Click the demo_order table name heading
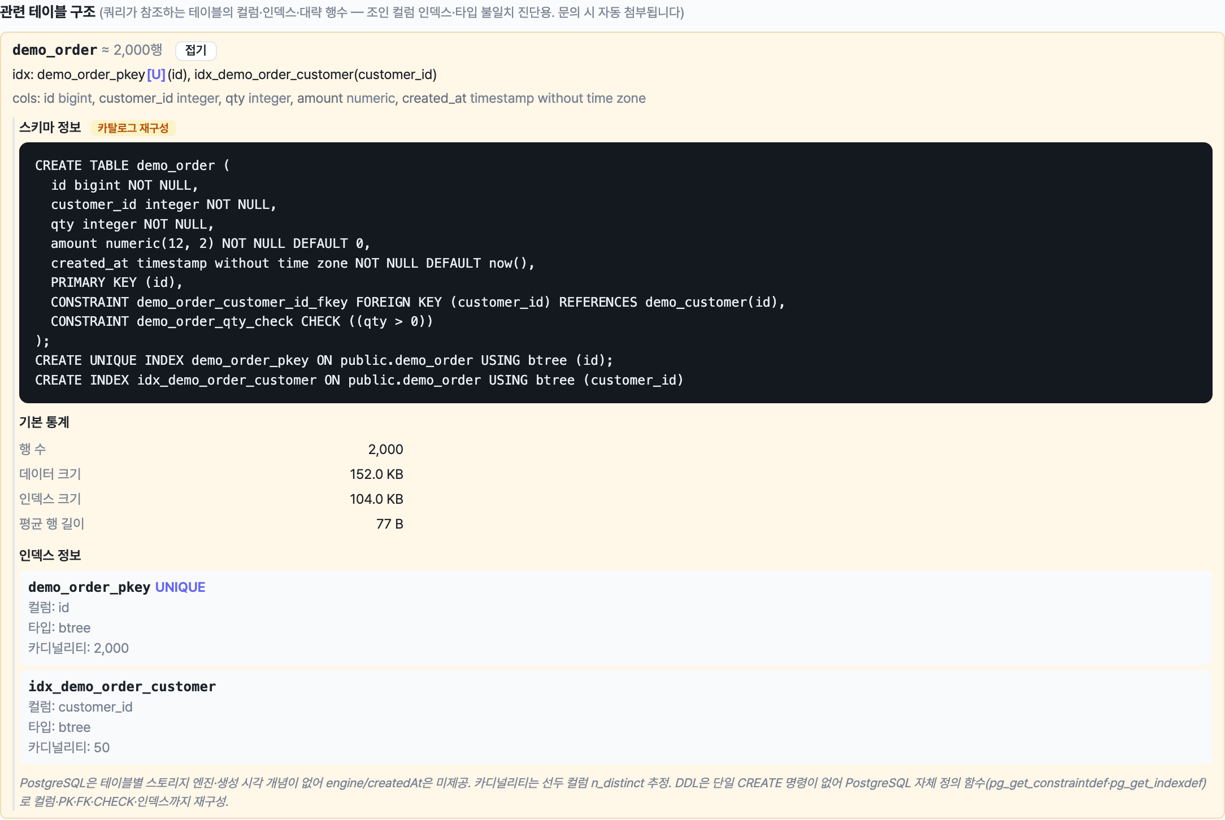 coord(55,50)
